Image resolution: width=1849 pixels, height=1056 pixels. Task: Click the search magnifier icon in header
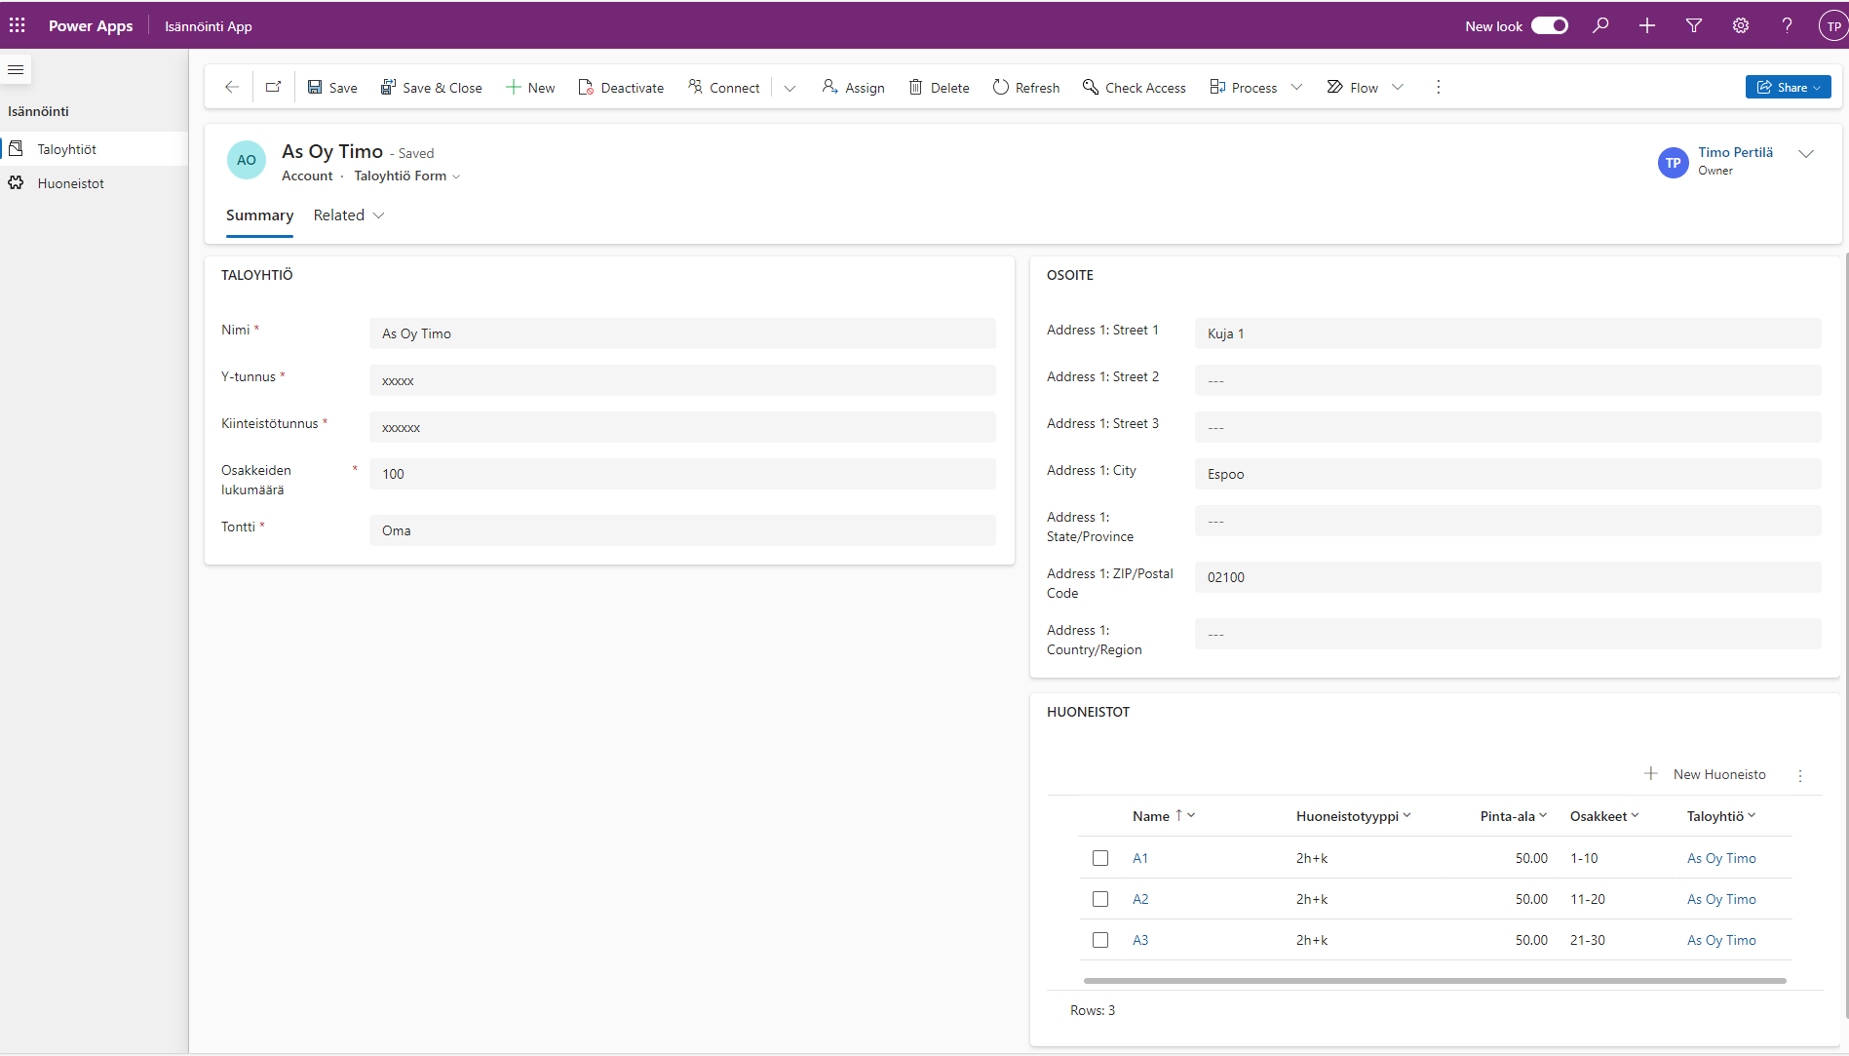click(1600, 25)
